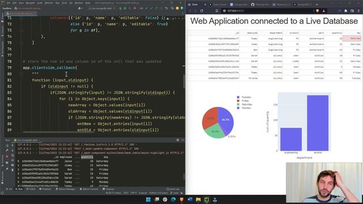
Task: Open the Help menu in PyCharm
Action: (x=88, y=3)
